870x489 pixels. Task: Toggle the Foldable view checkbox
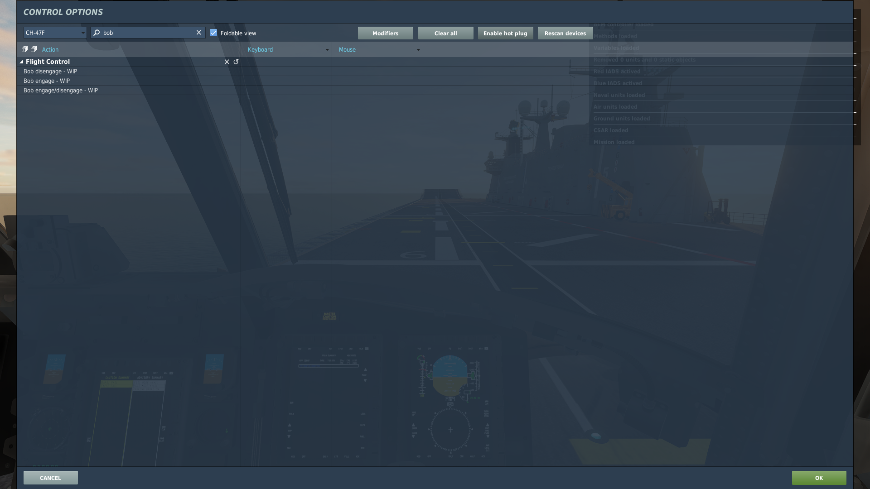point(213,33)
